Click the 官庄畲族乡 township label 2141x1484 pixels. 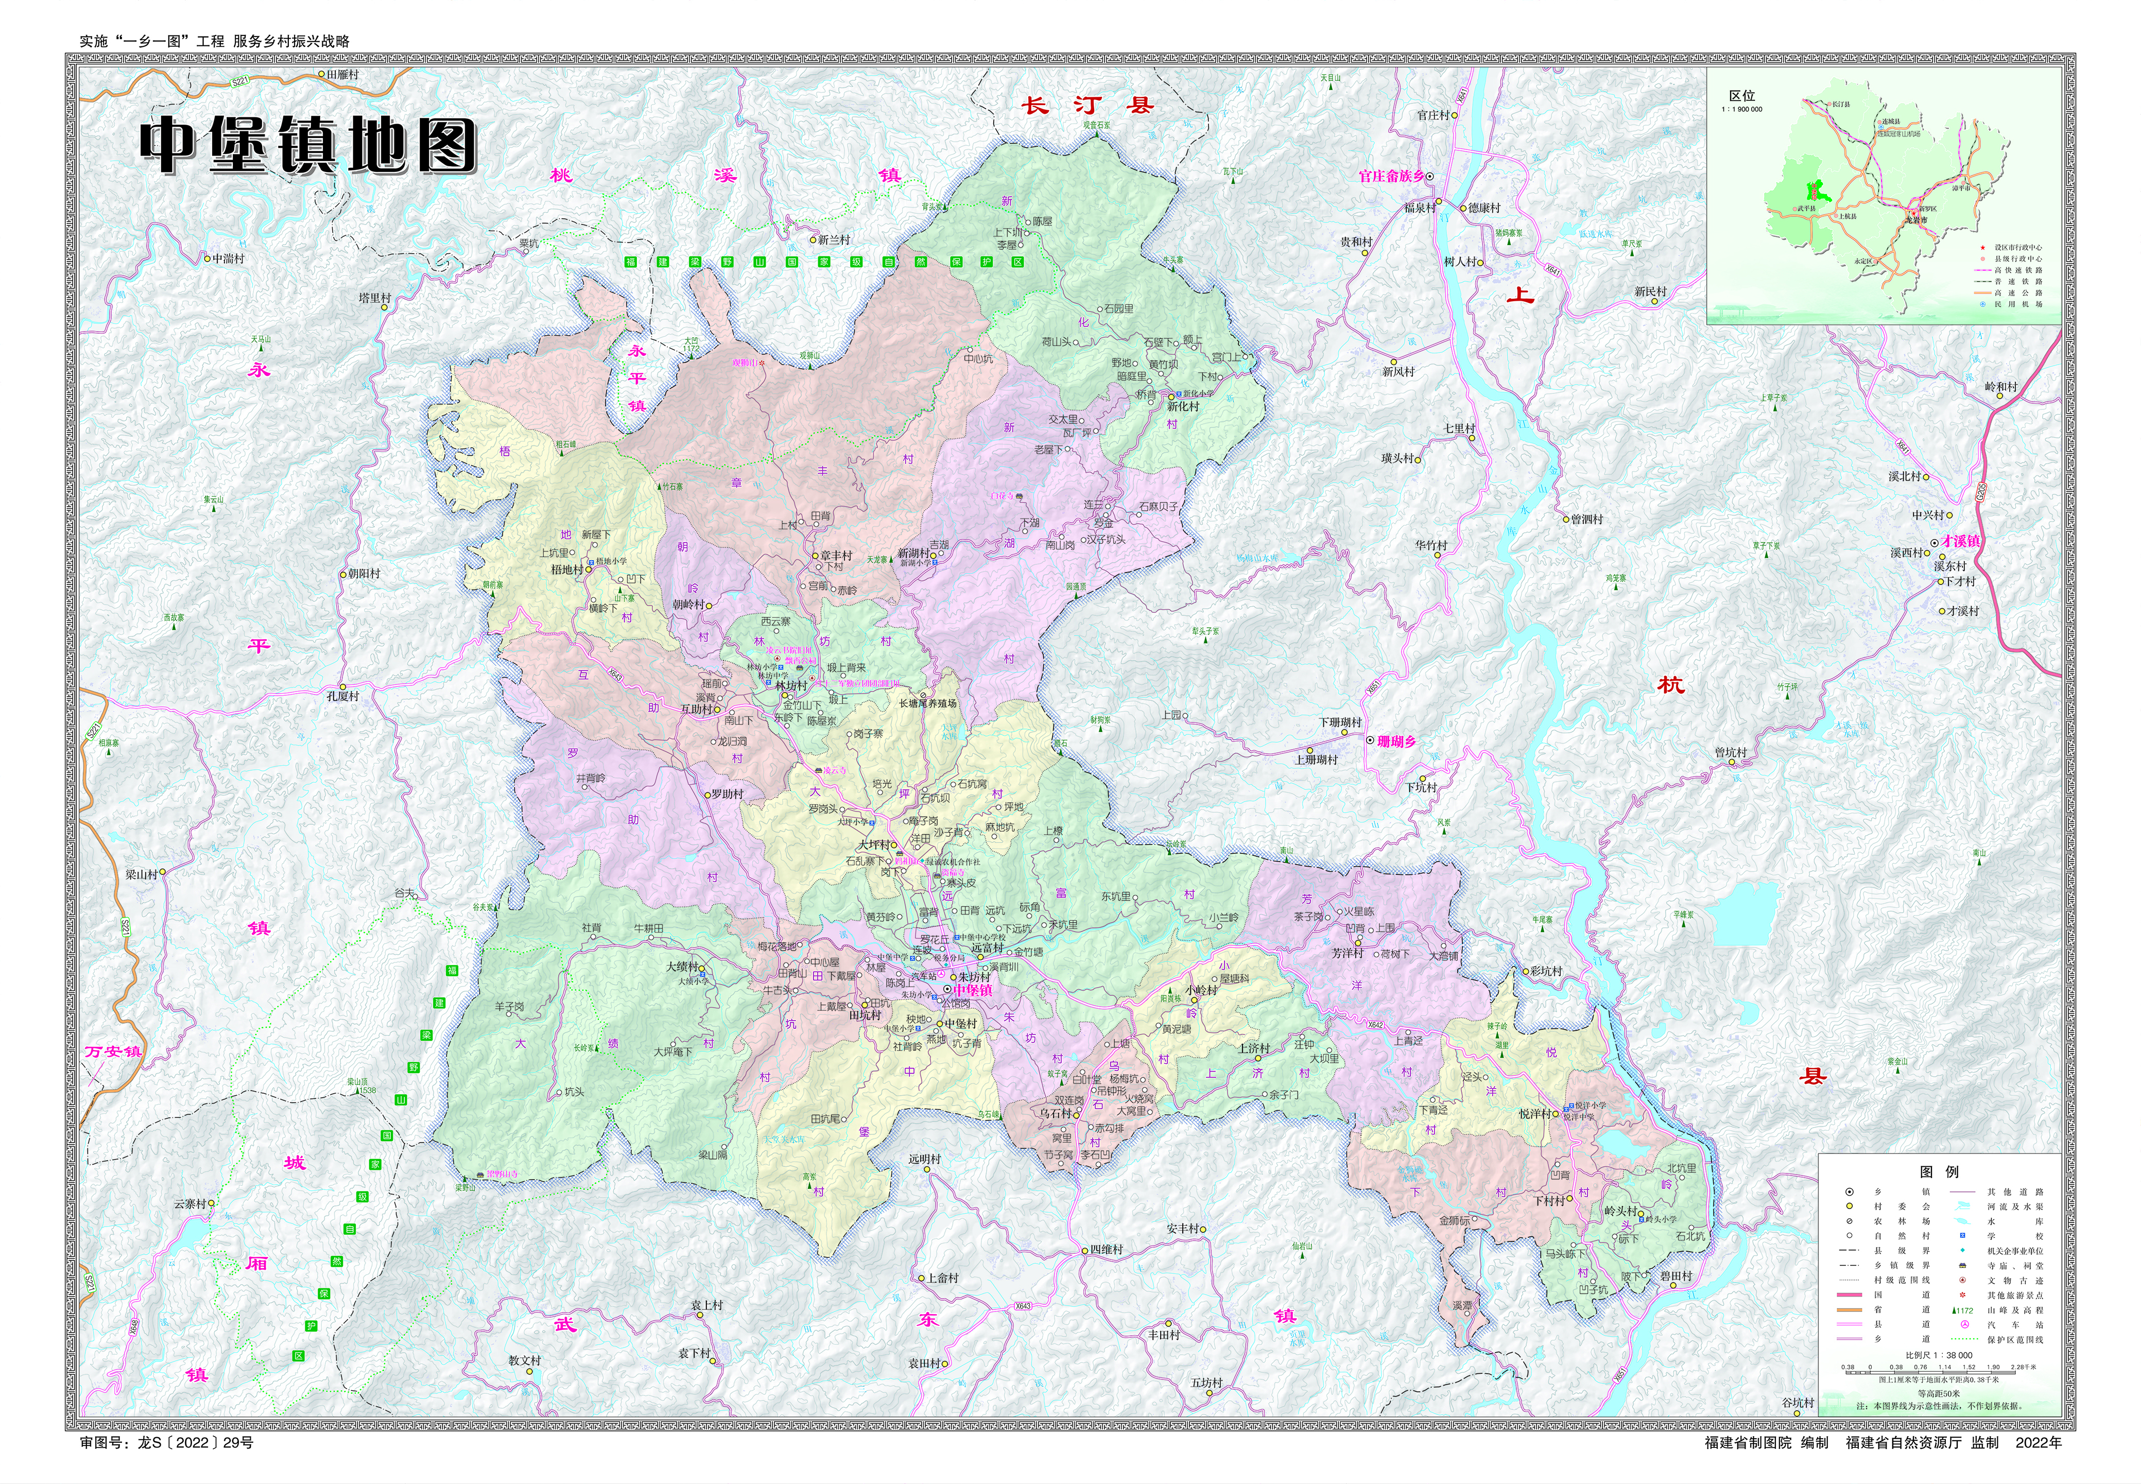(x=1391, y=176)
